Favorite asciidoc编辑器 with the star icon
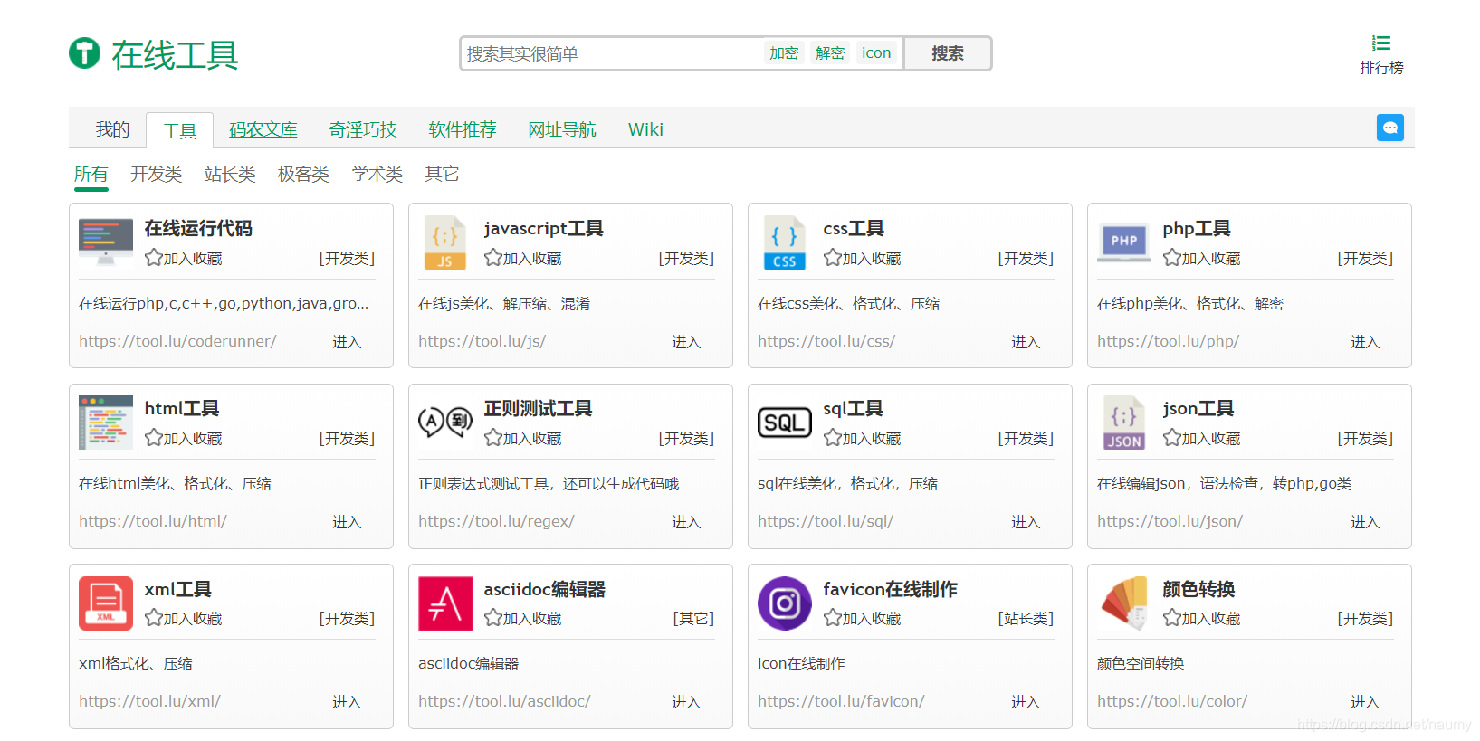The height and width of the screenshot is (741, 1480). (x=493, y=618)
